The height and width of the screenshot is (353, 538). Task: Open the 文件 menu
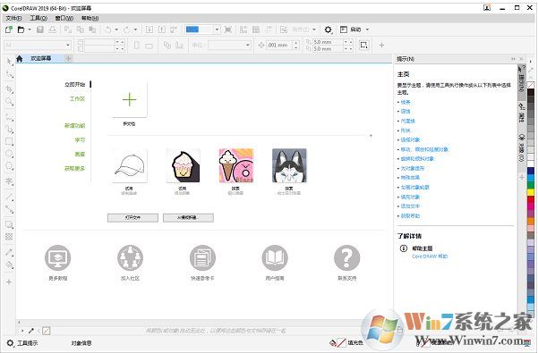tap(13, 18)
